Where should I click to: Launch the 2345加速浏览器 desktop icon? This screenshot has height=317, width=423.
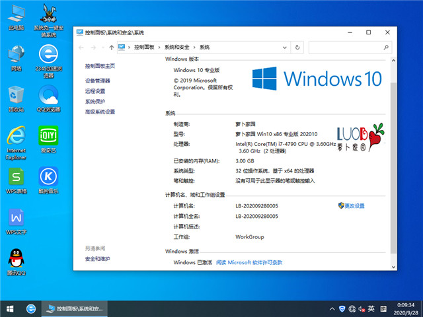click(48, 61)
